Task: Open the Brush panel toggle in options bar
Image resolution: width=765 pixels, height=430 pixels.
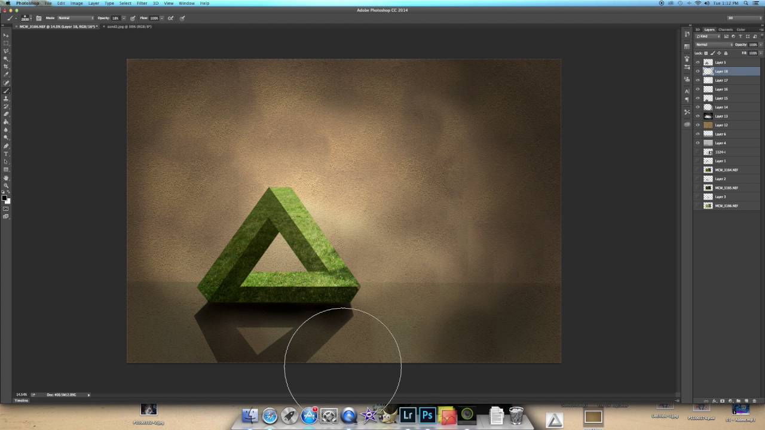Action: click(39, 18)
